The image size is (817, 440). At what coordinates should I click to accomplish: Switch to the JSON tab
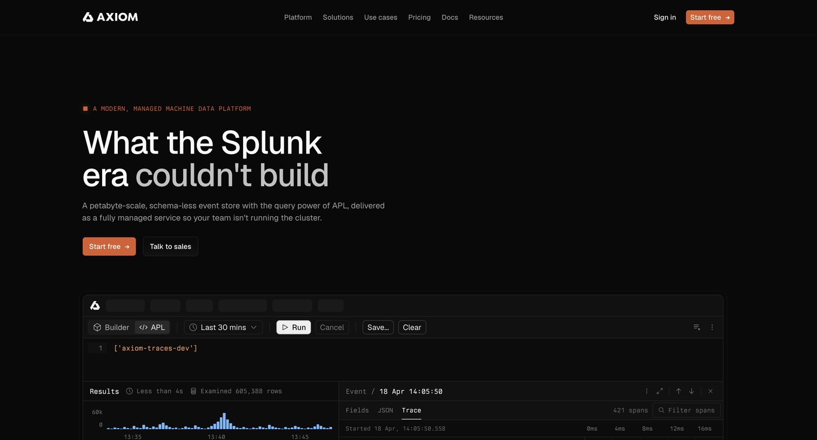[385, 410]
